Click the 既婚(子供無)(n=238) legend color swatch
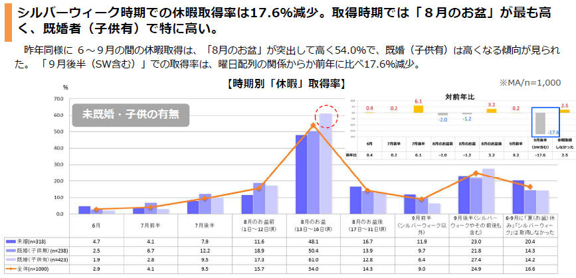Image resolution: width=576 pixels, height=278 pixels. [x=11, y=251]
